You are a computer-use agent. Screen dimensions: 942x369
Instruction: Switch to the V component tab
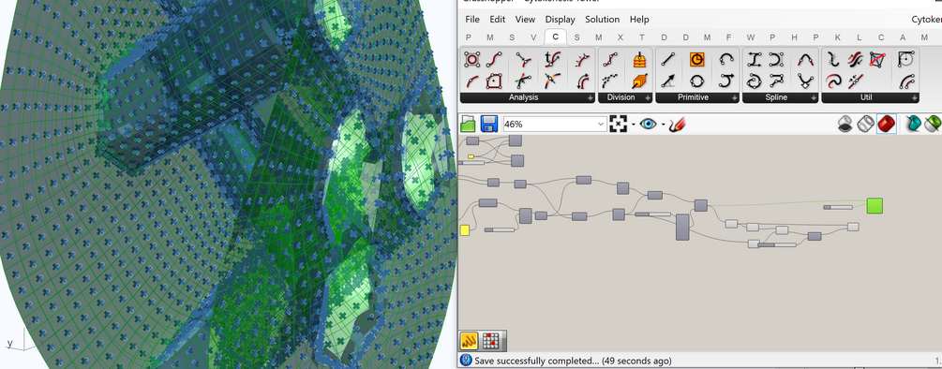(x=533, y=37)
